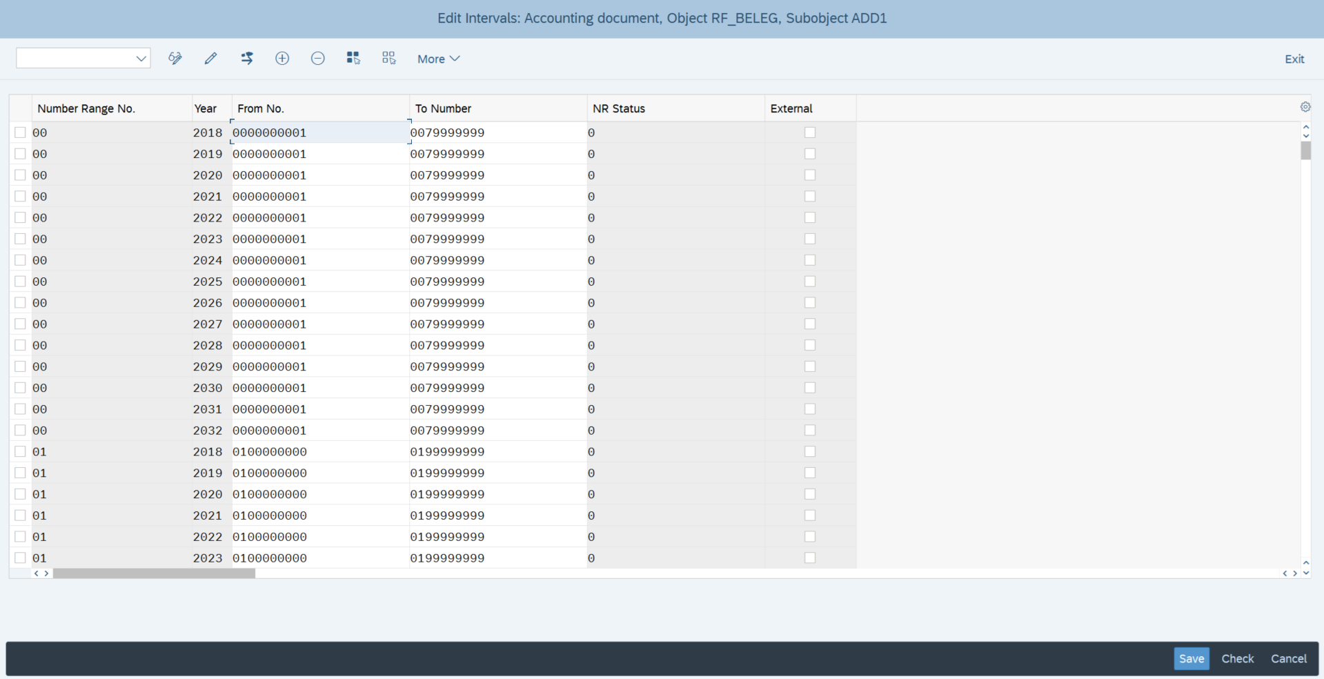1324x679 pixels.
Task: Click the External column header
Action: (x=811, y=108)
